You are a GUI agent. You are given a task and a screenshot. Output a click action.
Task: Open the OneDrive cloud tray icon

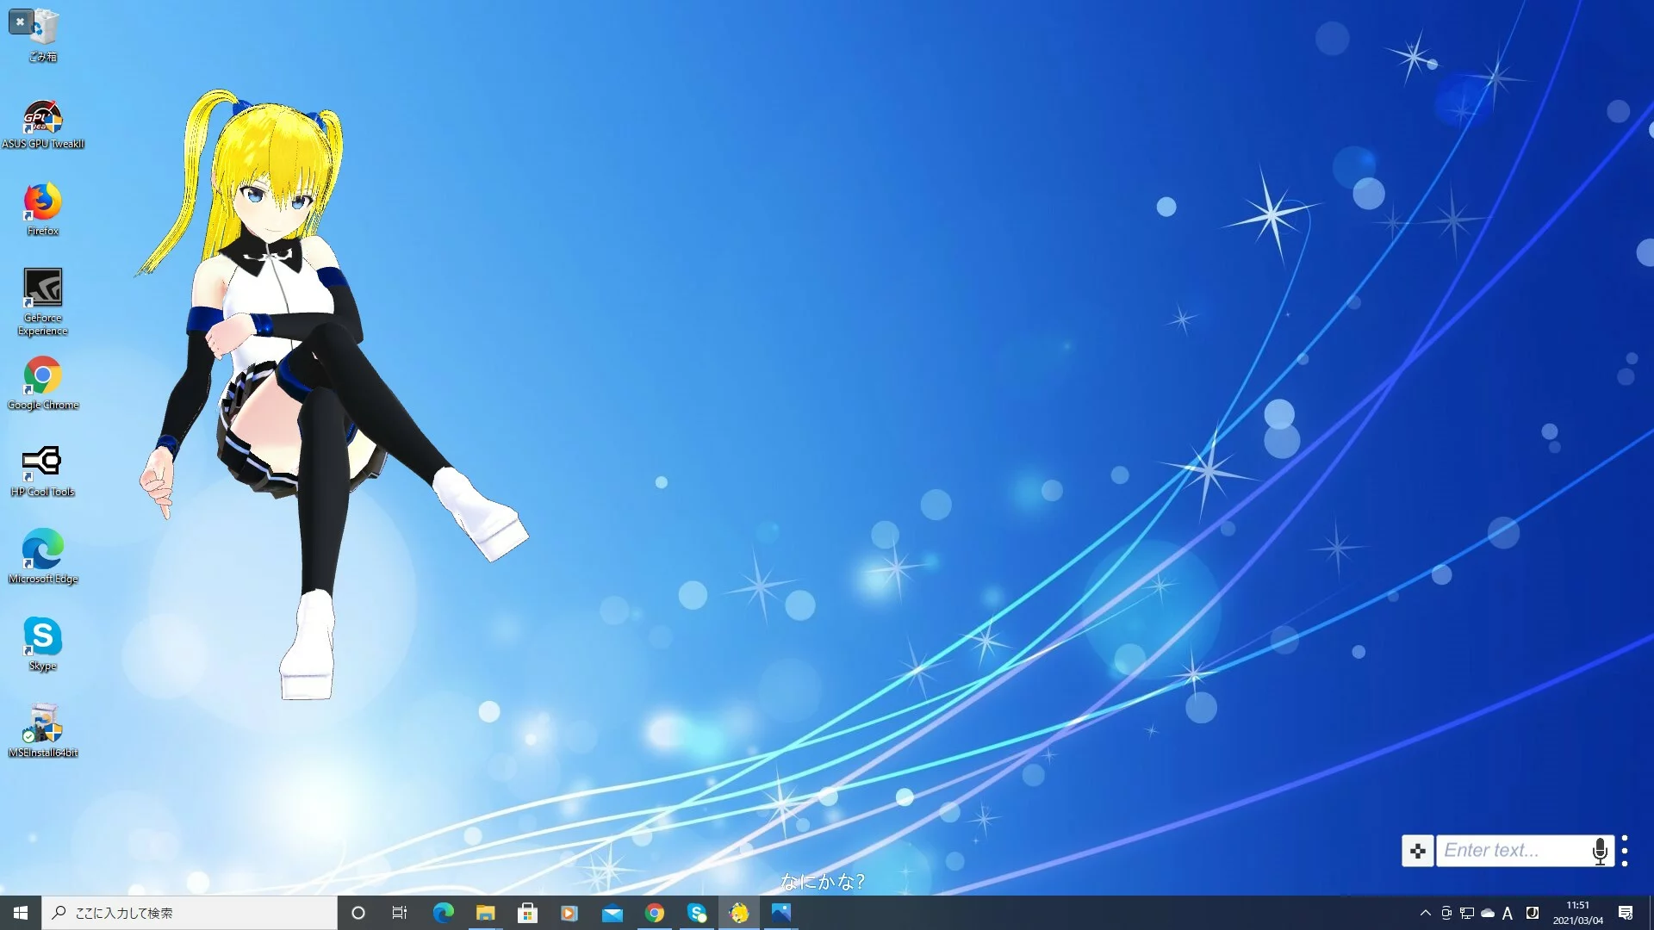point(1488,913)
